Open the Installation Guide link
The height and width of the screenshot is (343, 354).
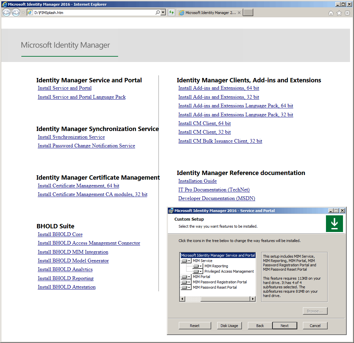point(197,181)
